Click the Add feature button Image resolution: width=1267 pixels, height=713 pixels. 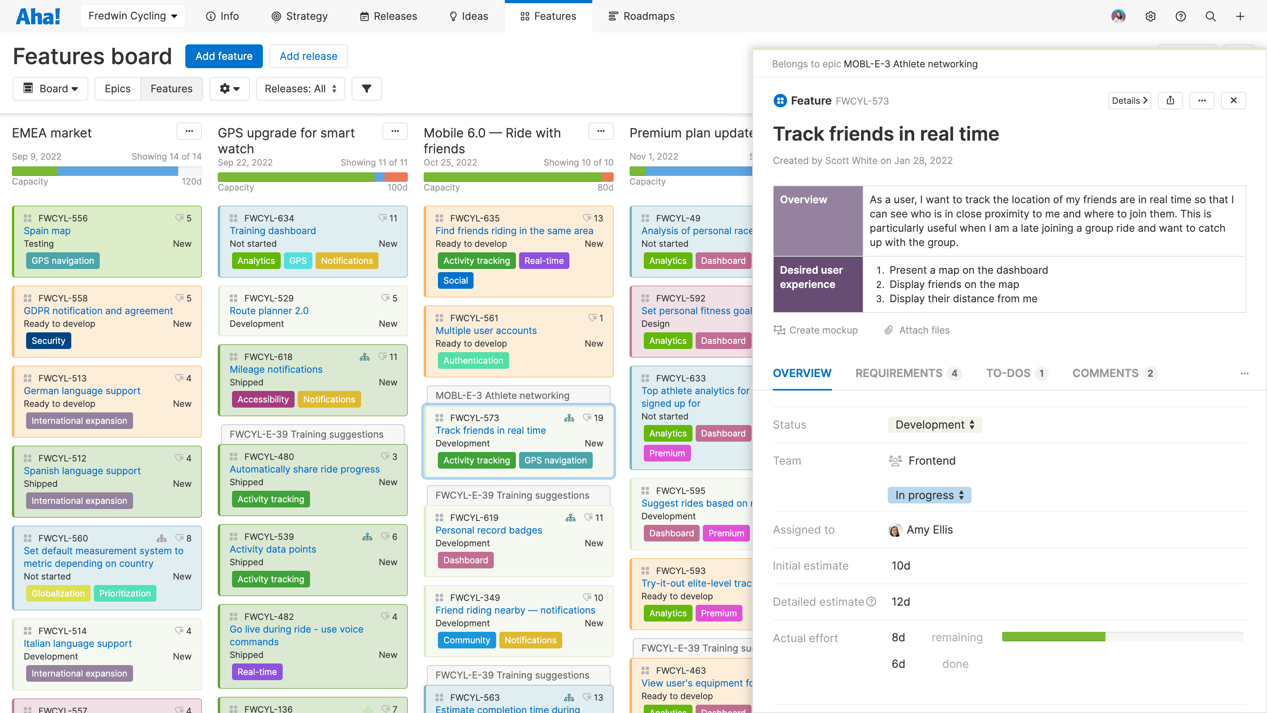click(x=224, y=56)
